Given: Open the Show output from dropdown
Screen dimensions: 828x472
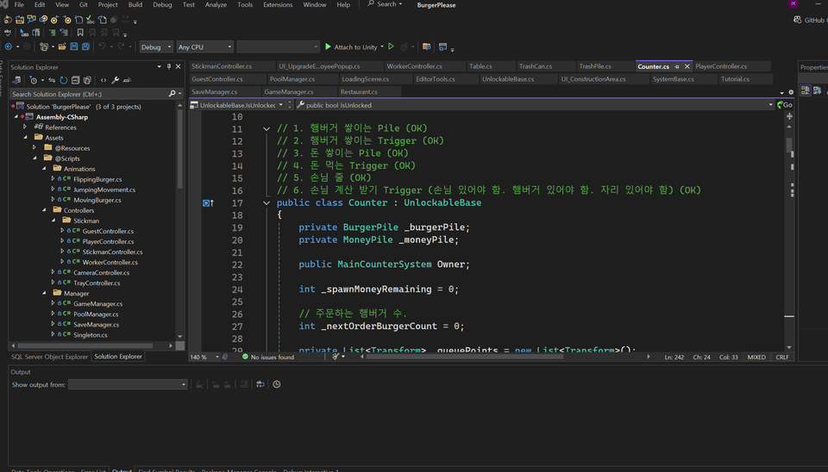Looking at the screenshot, I should tap(128, 384).
